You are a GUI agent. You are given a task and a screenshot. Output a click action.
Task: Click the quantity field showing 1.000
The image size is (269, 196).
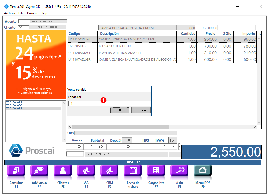click(186, 28)
